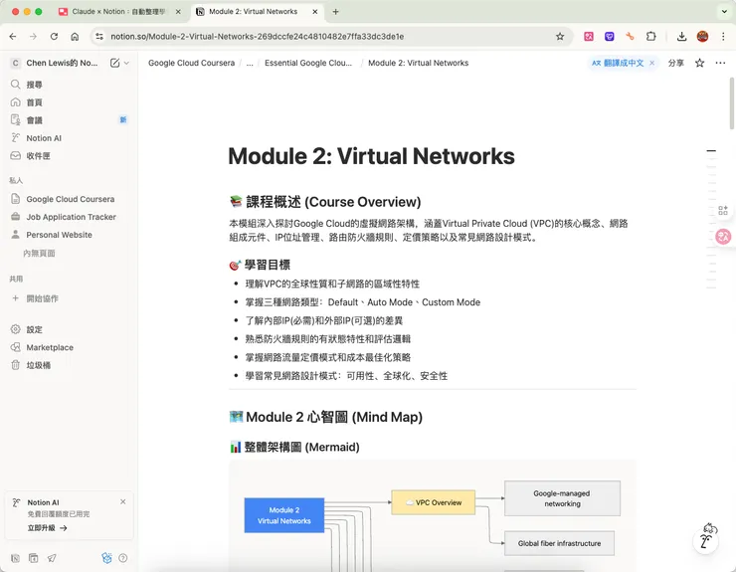Click the templates icon at sidebar bottom
Screen dimensions: 736x572
click(34, 558)
